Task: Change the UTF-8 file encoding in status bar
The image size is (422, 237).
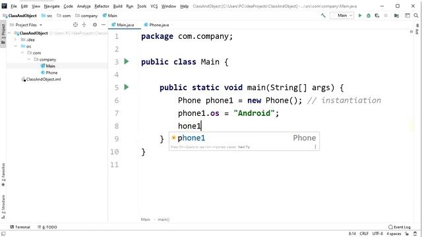Action: (378, 234)
